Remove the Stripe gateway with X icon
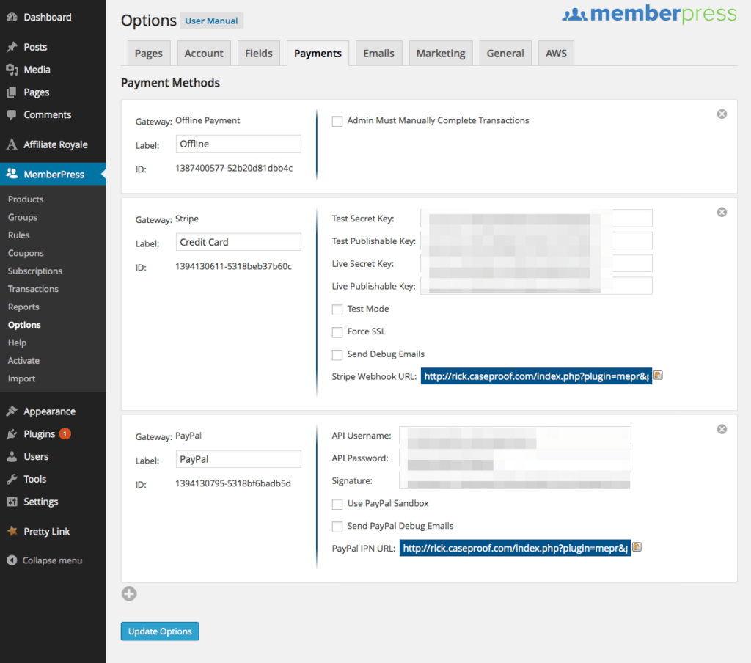The width and height of the screenshot is (751, 663). pyautogui.click(x=722, y=212)
